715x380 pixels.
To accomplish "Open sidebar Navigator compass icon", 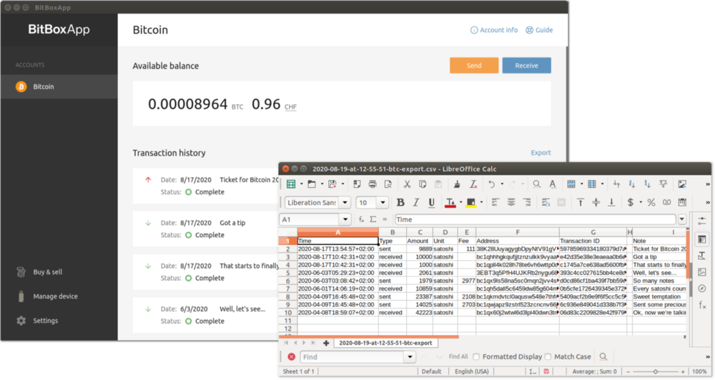I will 702,289.
